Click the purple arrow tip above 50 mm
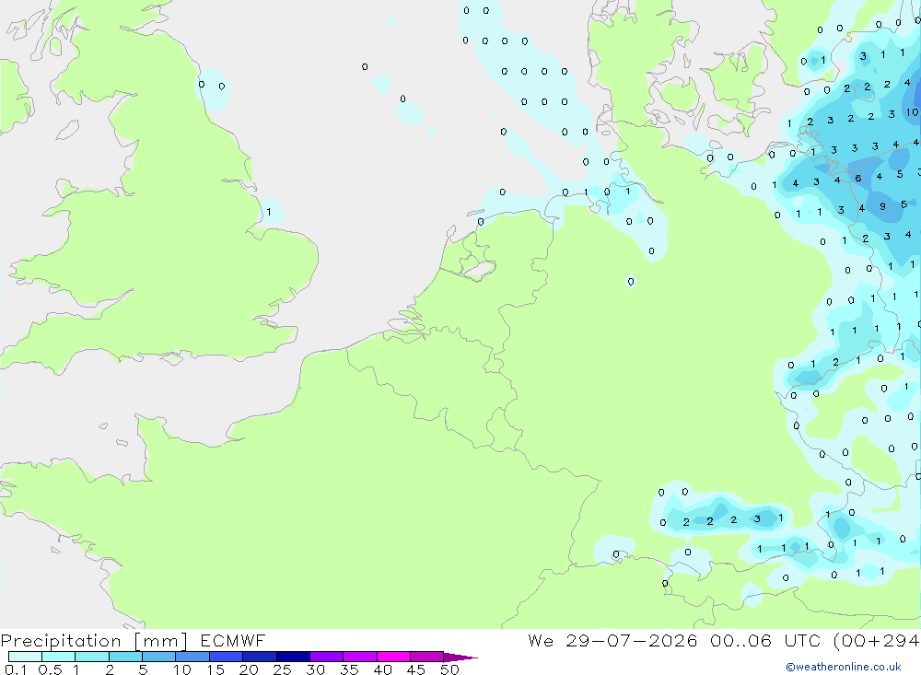Viewport: 921px width, 675px height. point(460,658)
